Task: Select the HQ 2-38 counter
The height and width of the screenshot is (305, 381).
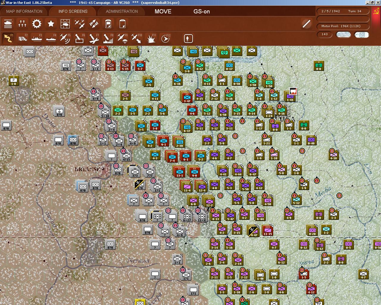Action: point(179,142)
